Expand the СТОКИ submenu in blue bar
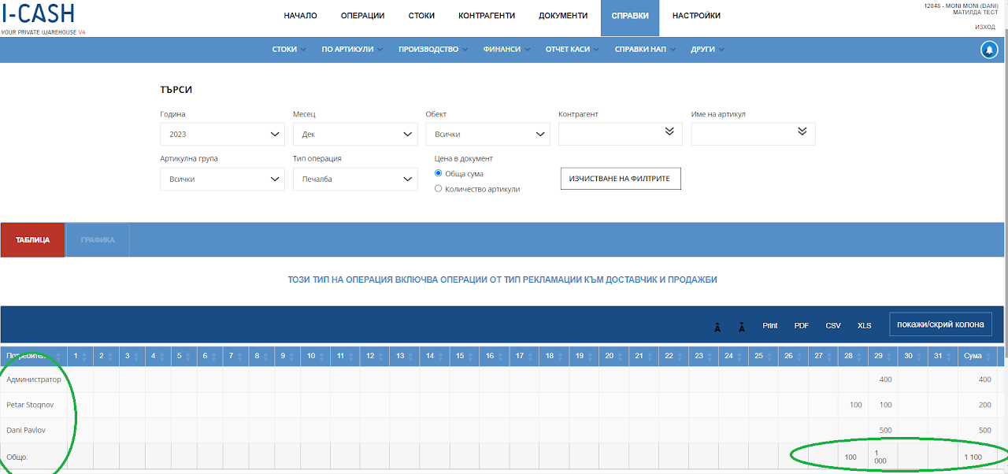 point(289,49)
